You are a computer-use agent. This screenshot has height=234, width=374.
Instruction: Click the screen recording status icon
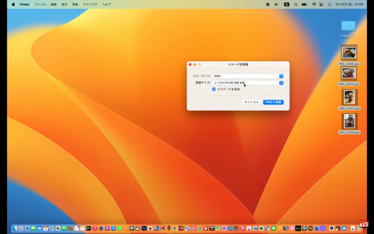coord(268,4)
